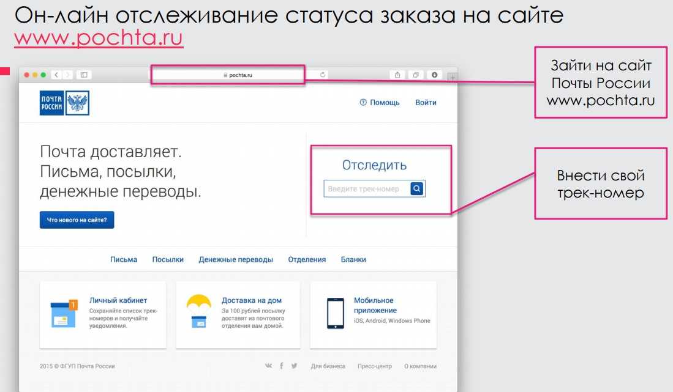Click the Почта доставляет headline text
This screenshot has width=673, height=392.
(x=111, y=152)
